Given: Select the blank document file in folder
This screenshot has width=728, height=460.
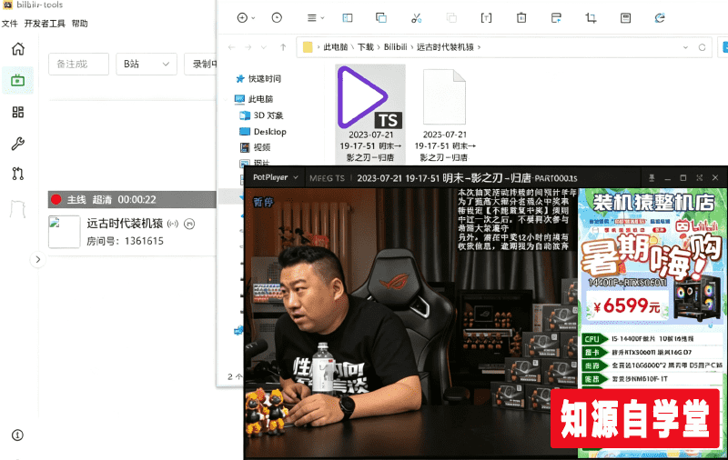Looking at the screenshot, I should tap(444, 115).
